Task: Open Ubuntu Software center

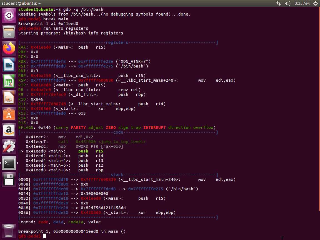Action: point(9,114)
